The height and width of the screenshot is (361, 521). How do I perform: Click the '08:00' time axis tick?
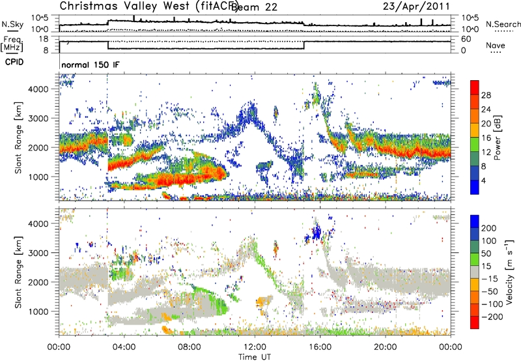coord(190,347)
